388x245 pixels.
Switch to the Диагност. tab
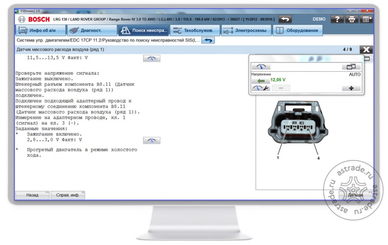[92, 30]
